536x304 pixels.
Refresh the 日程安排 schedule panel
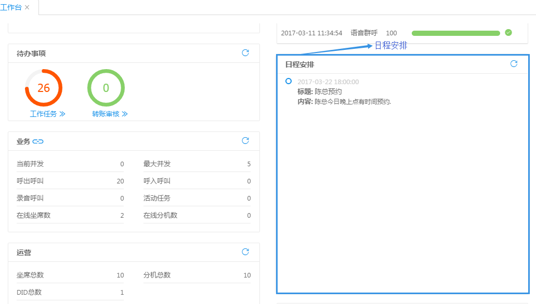point(514,64)
